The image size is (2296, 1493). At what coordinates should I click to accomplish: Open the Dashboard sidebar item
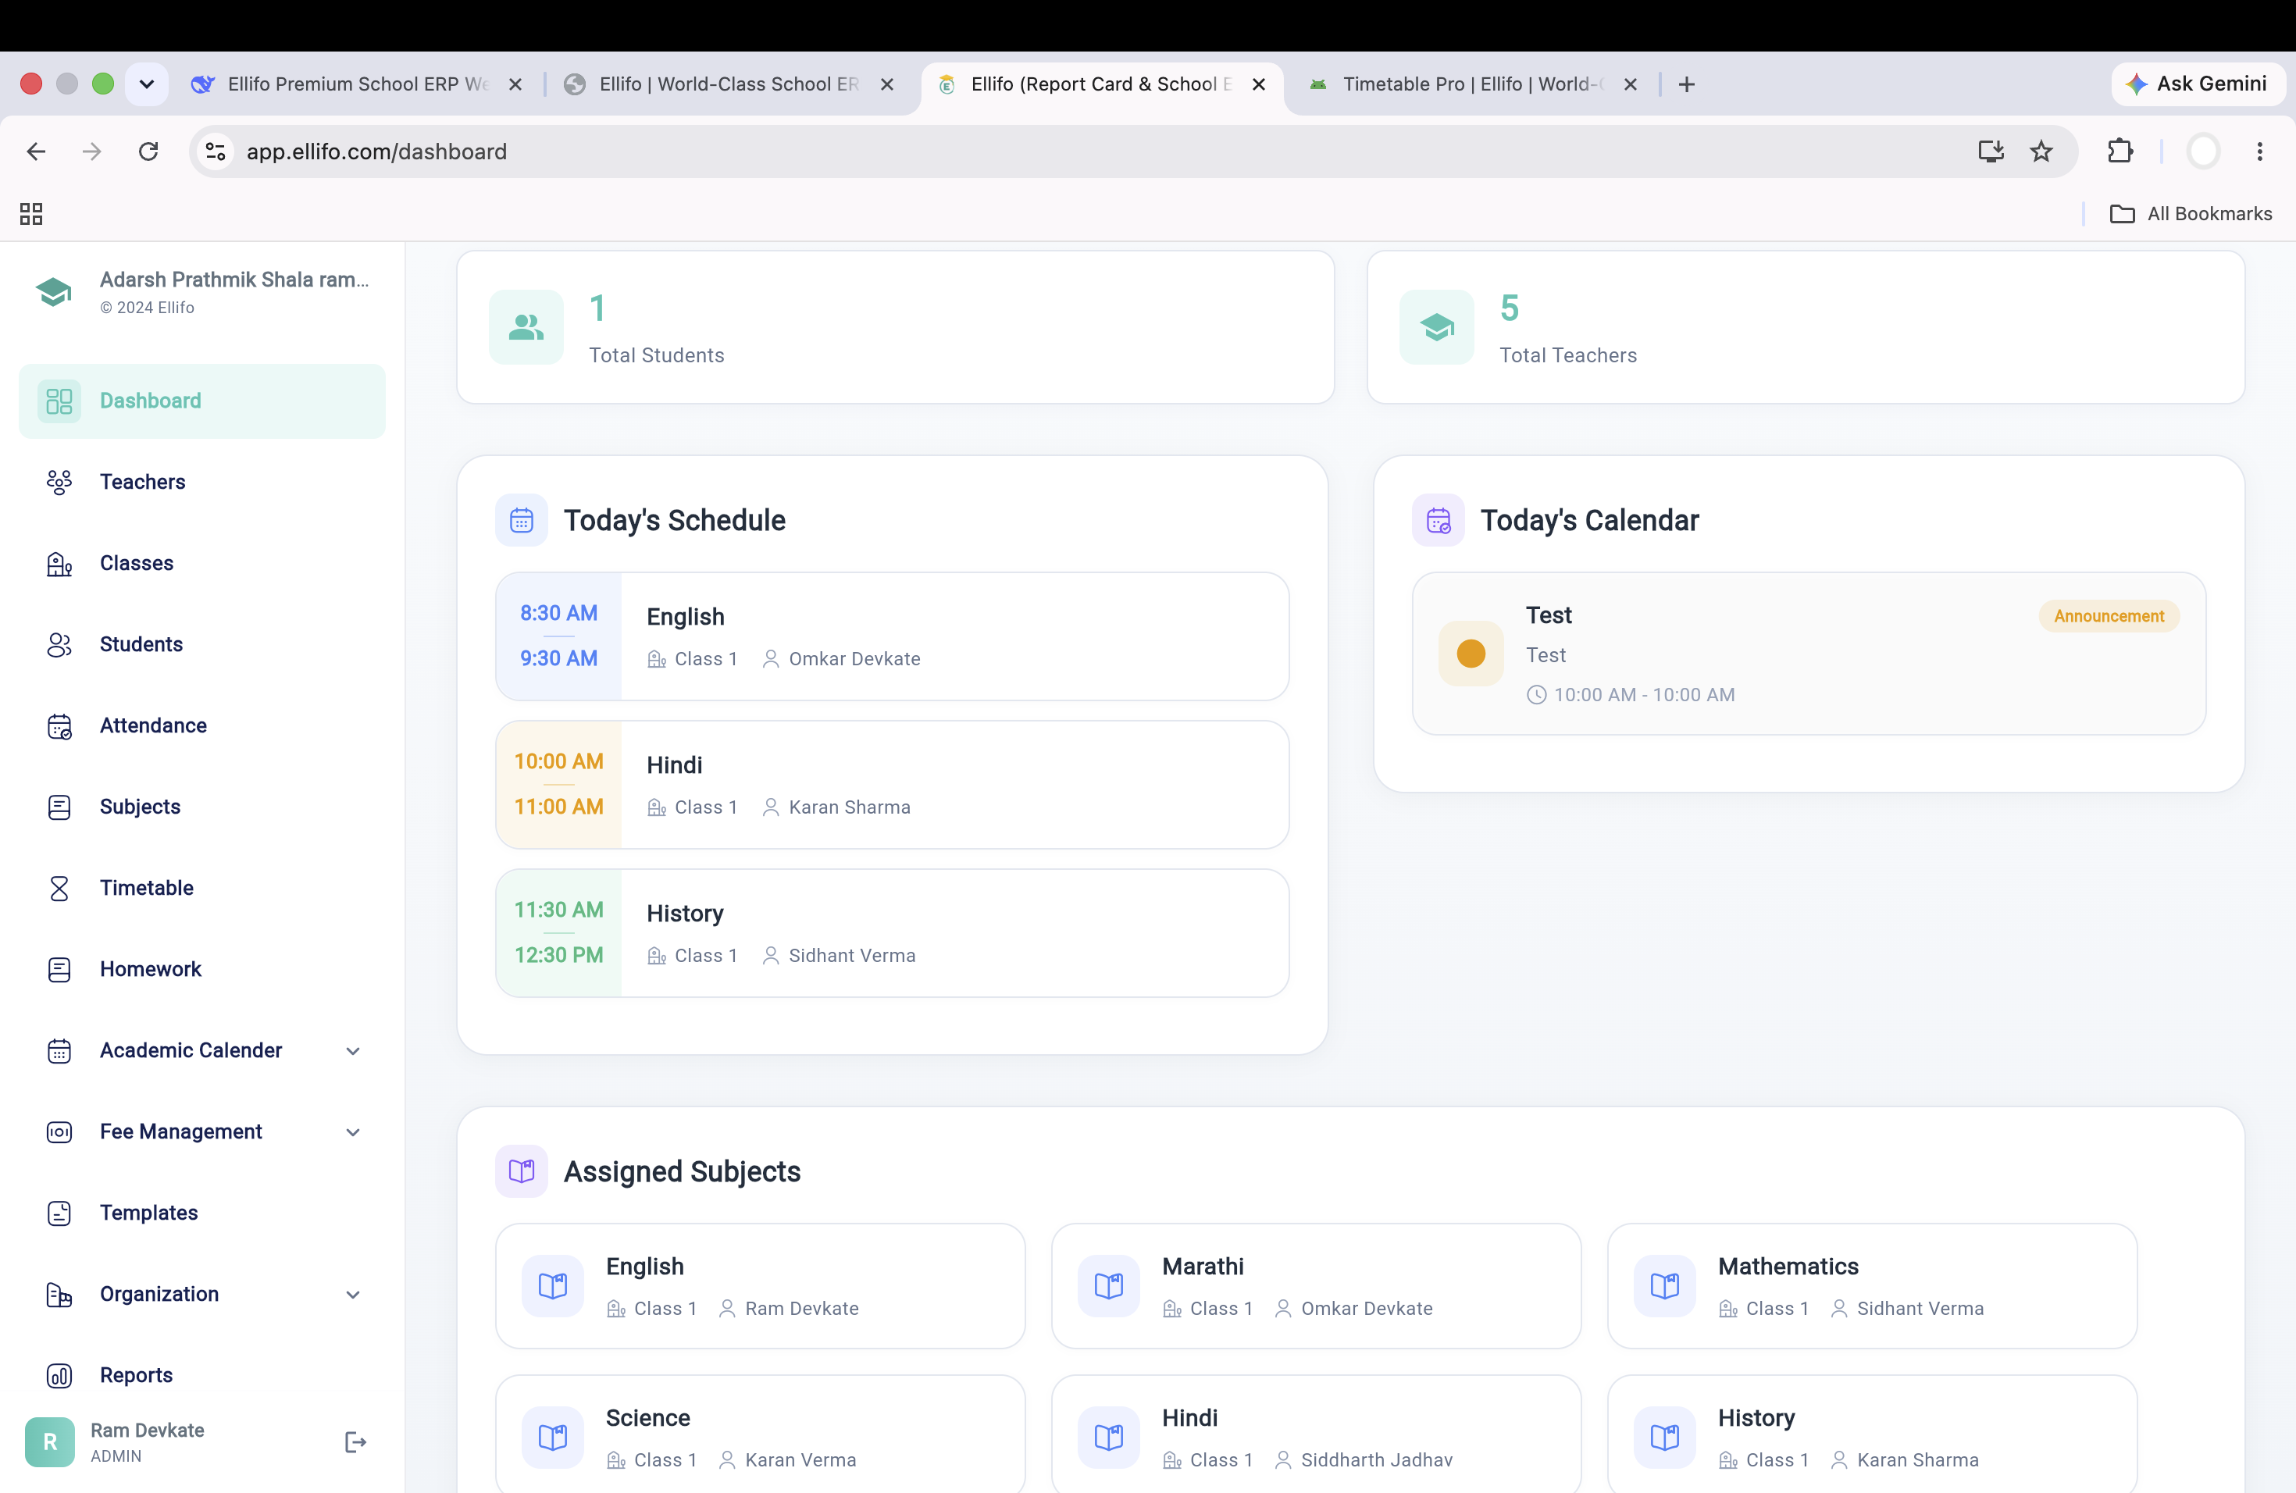coord(201,401)
